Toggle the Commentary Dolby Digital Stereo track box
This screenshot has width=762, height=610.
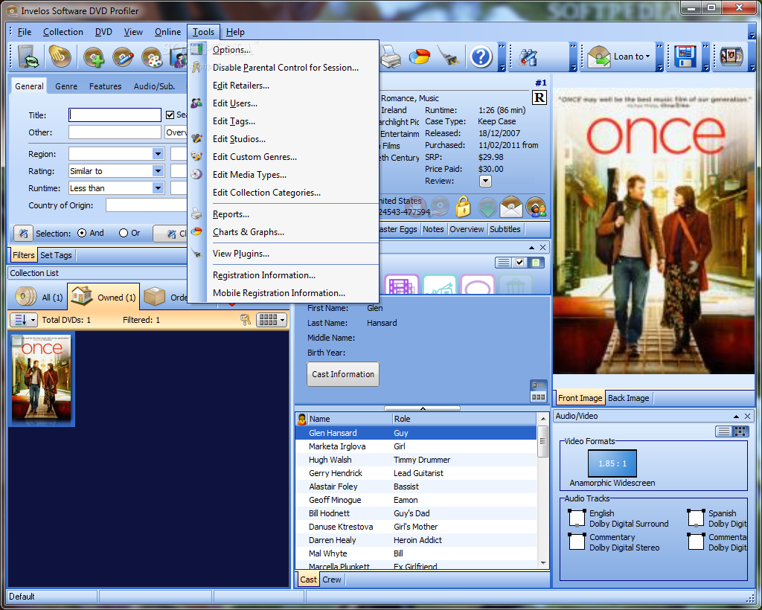click(577, 542)
